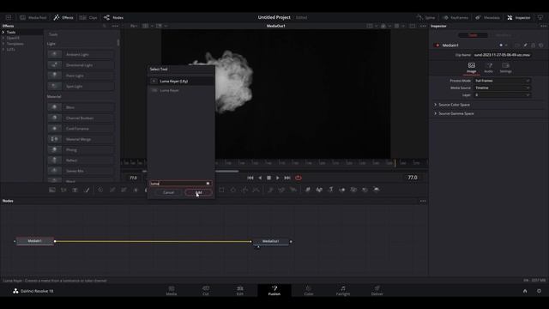Switch to the Tools tab in Inspector
This screenshot has width=549, height=309.
tap(473, 35)
